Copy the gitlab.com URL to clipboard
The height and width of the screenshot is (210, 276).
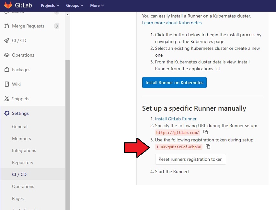click(x=206, y=132)
